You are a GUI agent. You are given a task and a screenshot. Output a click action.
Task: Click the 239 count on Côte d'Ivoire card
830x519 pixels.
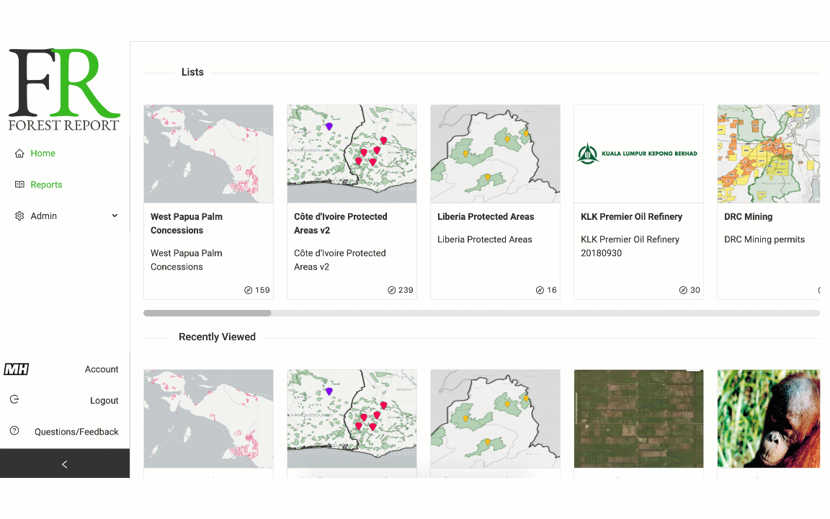click(406, 290)
